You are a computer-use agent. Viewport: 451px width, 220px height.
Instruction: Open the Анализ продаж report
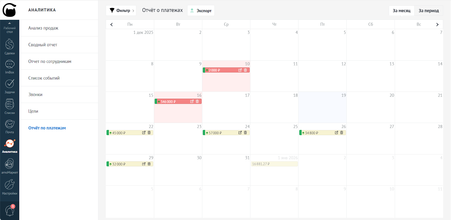43,28
